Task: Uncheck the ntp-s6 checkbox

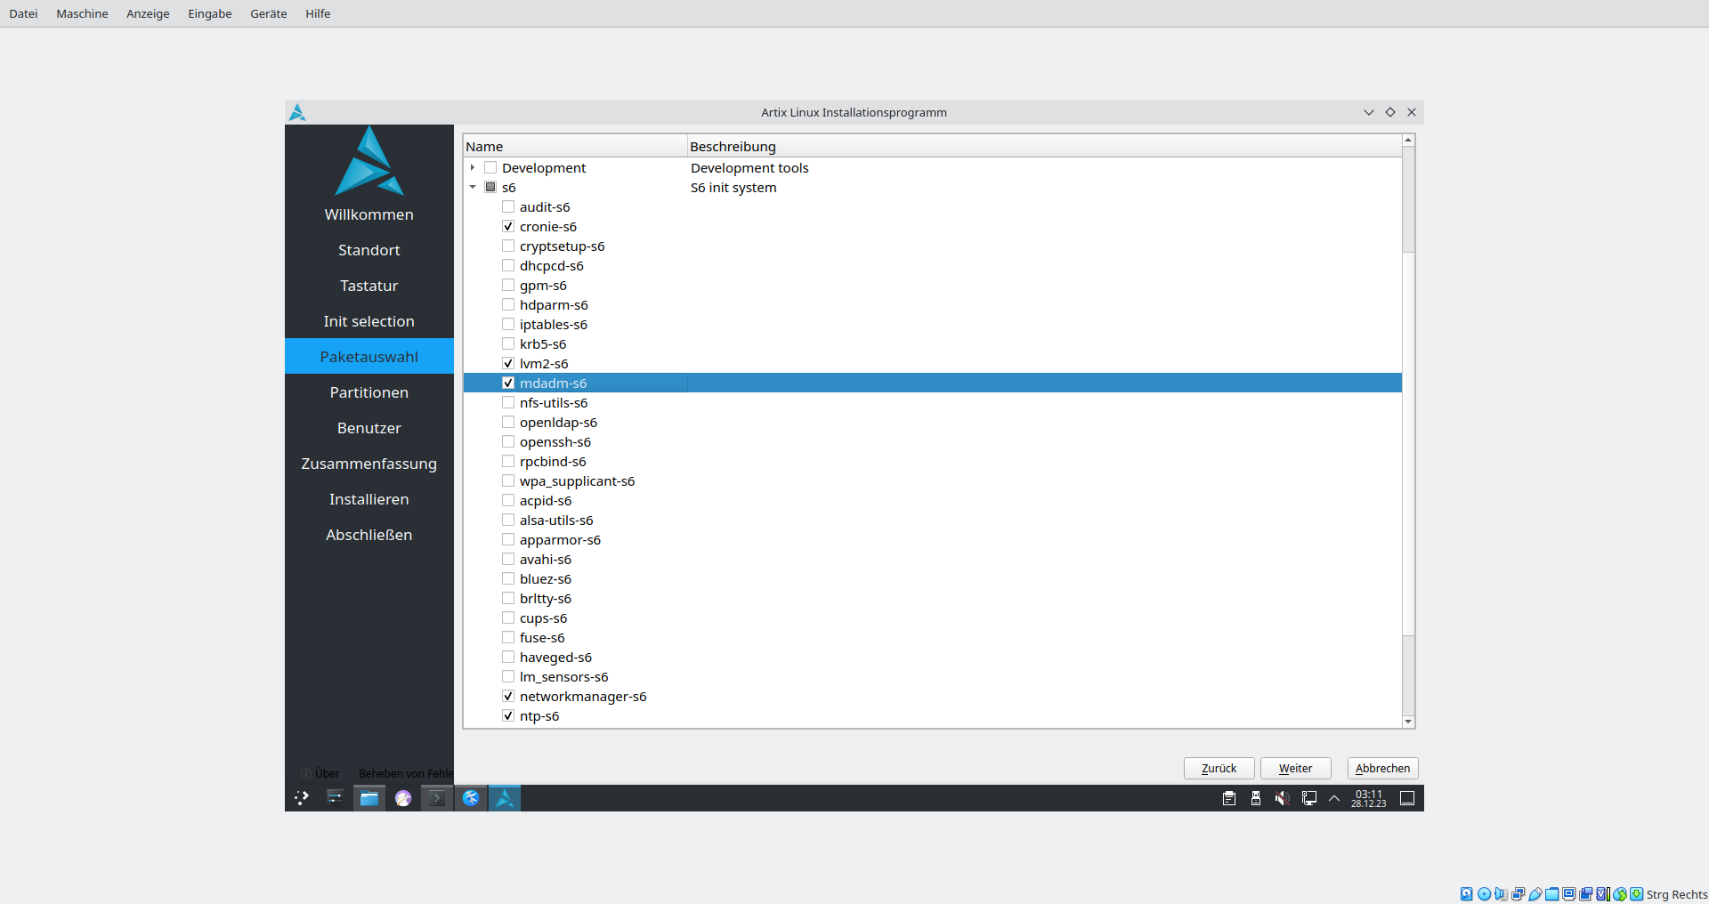Action: pos(508,715)
